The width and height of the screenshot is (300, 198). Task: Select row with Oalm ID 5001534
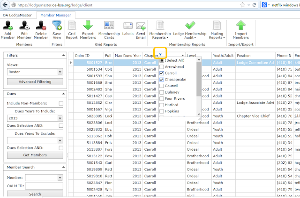tap(184, 69)
